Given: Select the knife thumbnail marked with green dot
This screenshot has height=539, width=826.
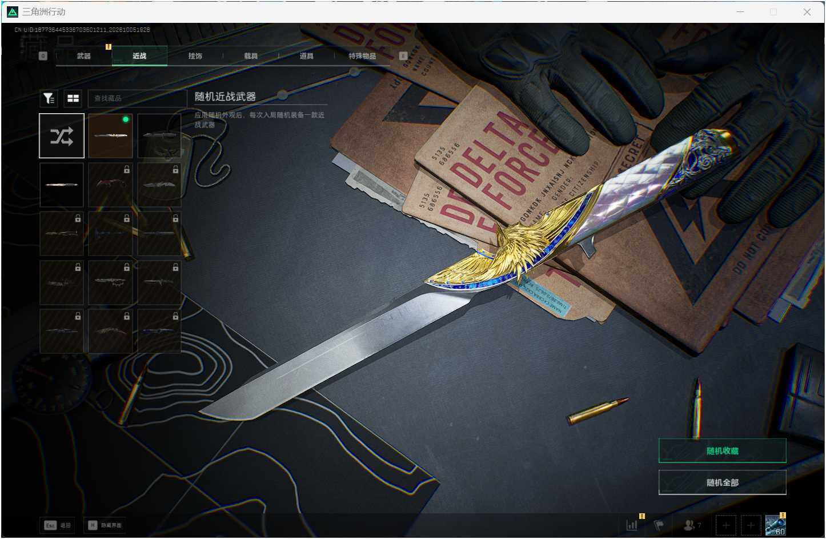Looking at the screenshot, I should click(110, 135).
